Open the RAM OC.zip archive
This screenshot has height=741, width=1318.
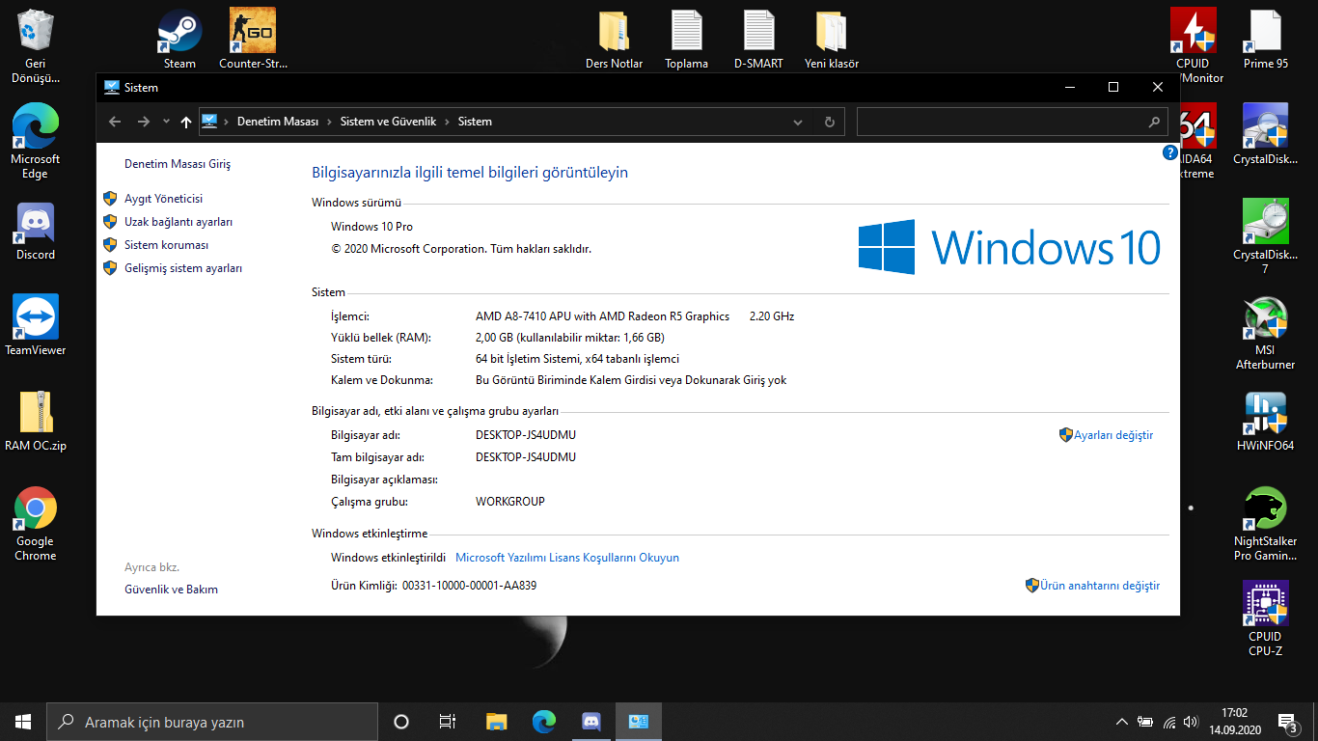click(36, 421)
